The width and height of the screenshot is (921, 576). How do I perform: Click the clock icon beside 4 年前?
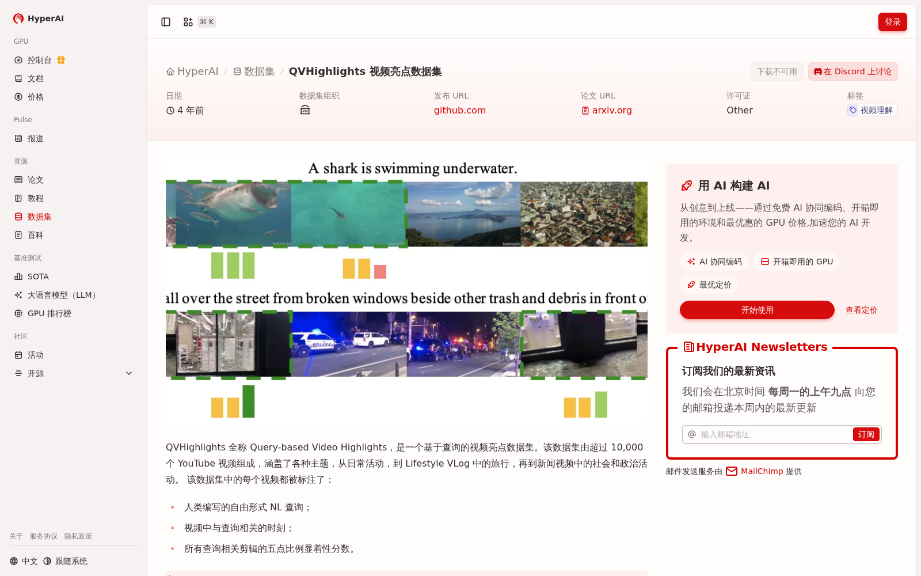170,111
